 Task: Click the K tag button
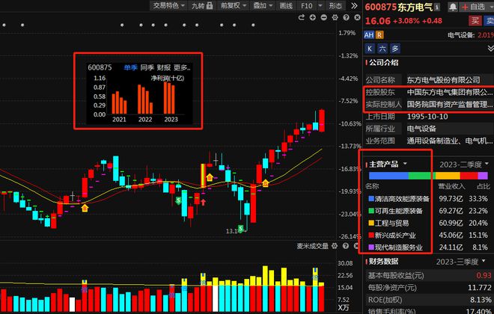(x=370, y=49)
